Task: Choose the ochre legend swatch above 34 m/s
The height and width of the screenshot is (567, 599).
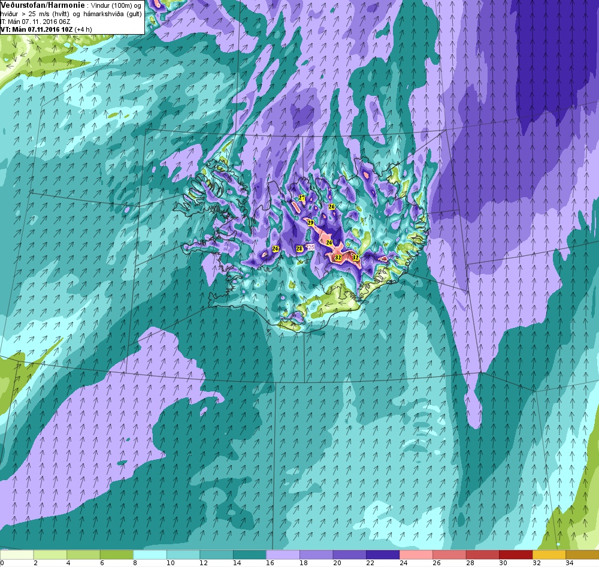Action: coord(582,554)
